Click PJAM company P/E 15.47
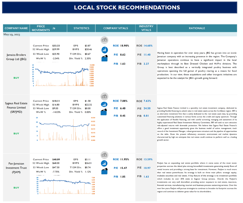Image resolution: width=243 pixels, height=203 pixels. coord(123,168)
